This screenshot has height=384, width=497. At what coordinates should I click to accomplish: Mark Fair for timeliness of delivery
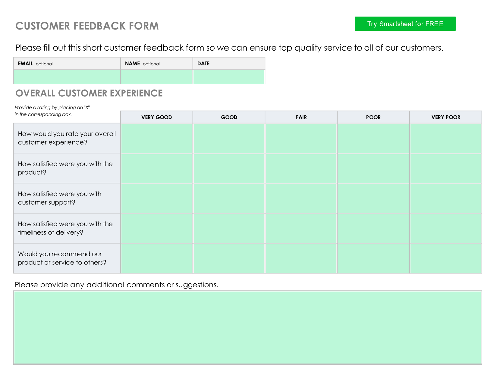point(301,229)
